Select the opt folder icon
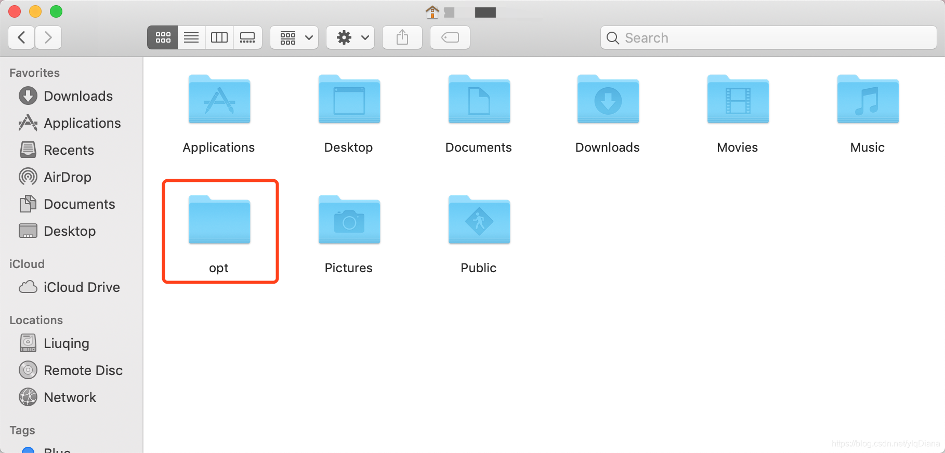The height and width of the screenshot is (453, 945). (219, 220)
